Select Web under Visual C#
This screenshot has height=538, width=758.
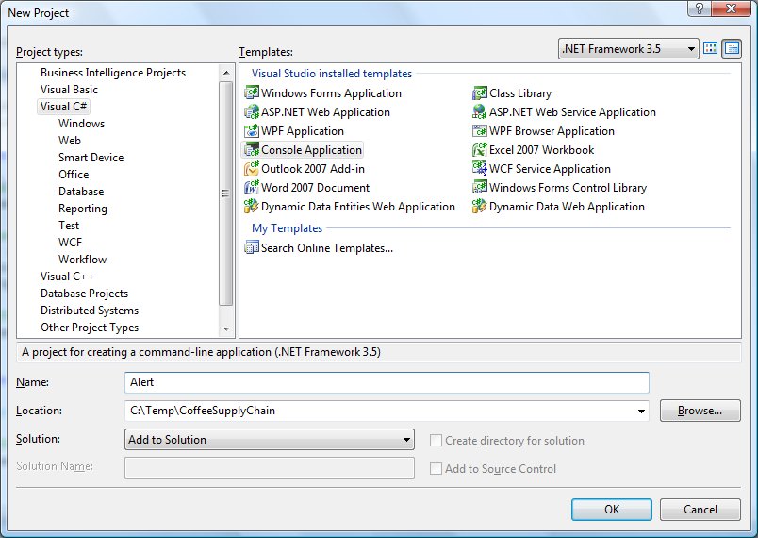pos(70,141)
